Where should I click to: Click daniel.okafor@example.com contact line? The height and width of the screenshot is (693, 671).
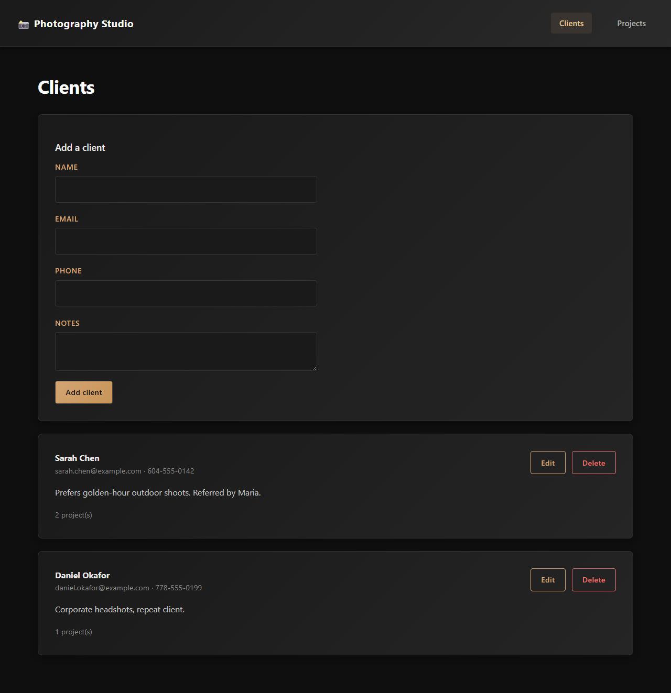coord(128,588)
